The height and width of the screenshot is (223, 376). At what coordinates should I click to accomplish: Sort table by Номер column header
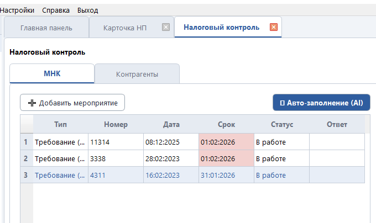coord(116,124)
